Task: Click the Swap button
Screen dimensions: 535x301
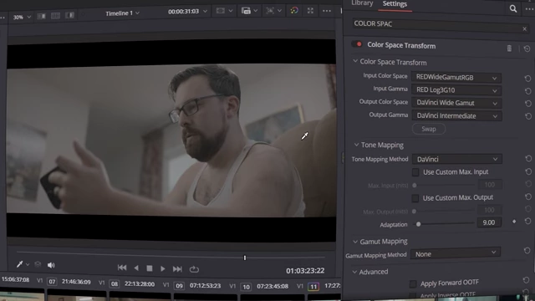Action: (x=429, y=129)
